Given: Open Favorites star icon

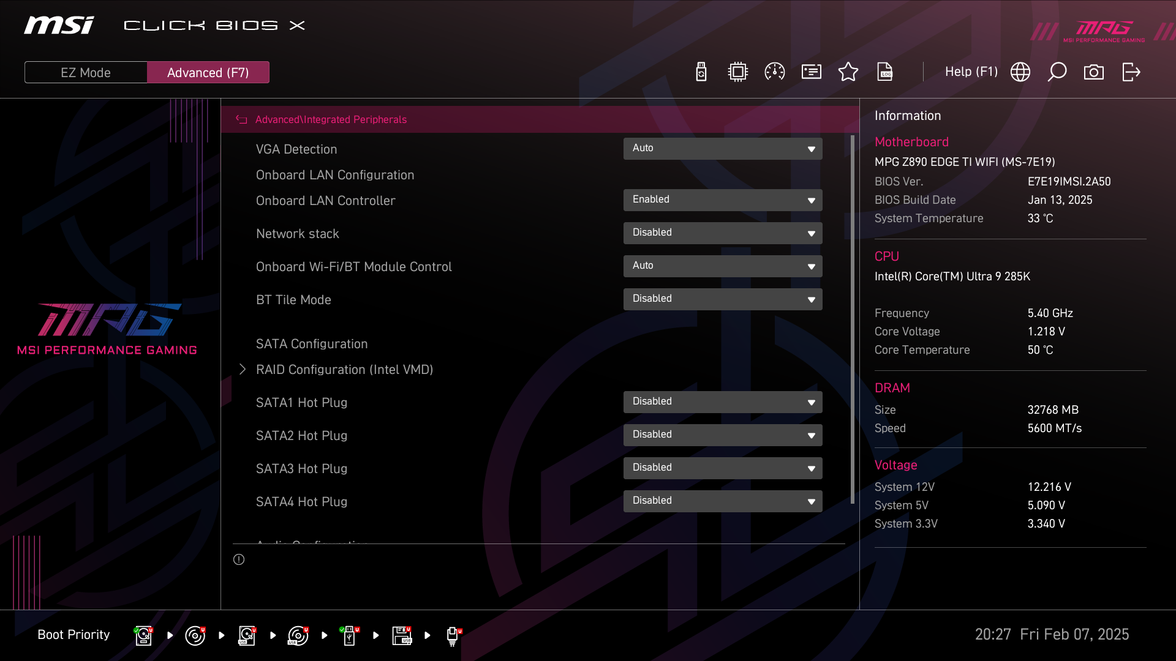Looking at the screenshot, I should [848, 72].
